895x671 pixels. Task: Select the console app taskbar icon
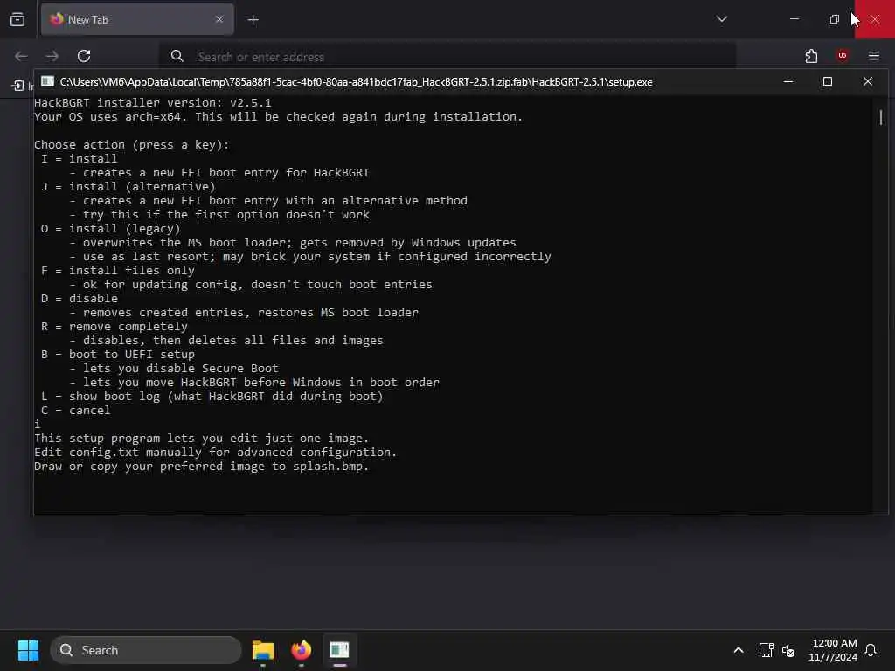340,650
